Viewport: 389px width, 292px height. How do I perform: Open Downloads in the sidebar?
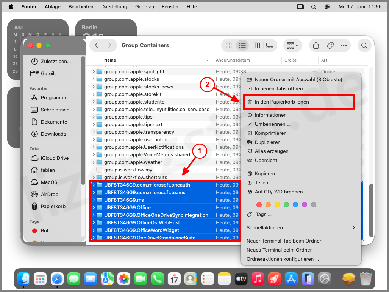[48, 134]
